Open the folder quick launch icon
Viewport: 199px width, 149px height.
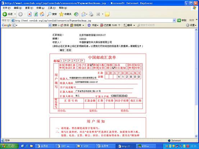[x=31, y=146]
